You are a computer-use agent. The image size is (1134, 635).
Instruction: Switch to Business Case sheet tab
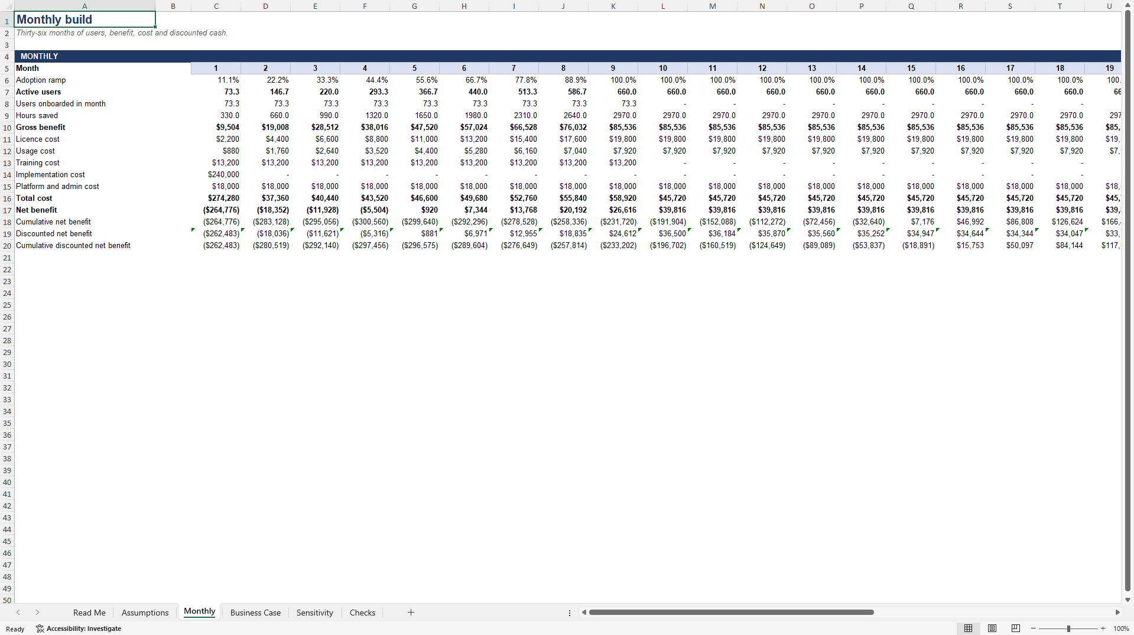tap(255, 613)
